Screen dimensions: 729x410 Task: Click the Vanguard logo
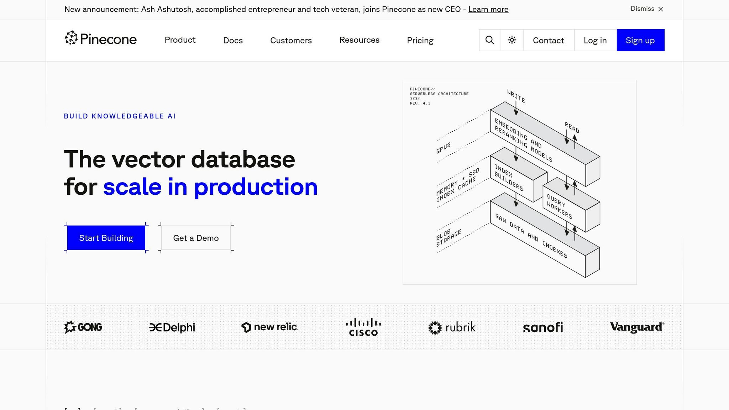click(x=637, y=327)
